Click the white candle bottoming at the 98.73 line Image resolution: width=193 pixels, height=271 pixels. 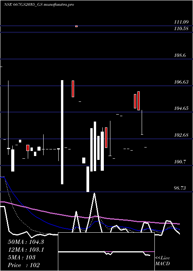click(x=88, y=179)
